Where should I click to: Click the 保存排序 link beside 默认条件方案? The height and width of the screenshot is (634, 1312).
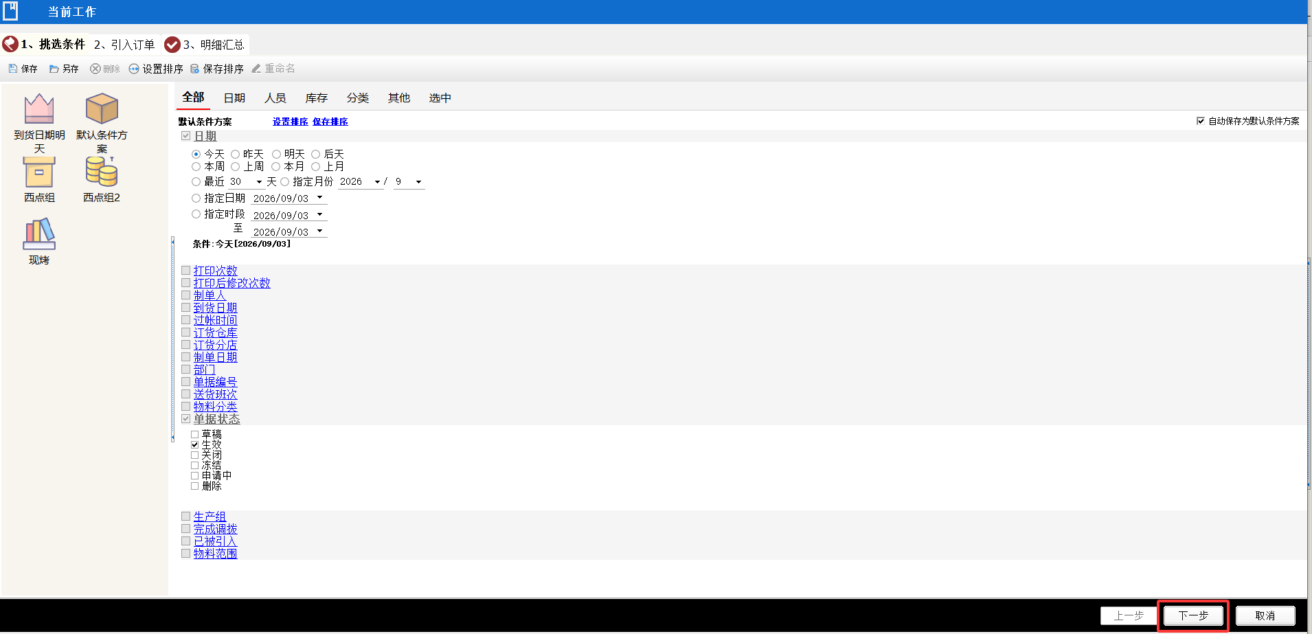tap(330, 122)
